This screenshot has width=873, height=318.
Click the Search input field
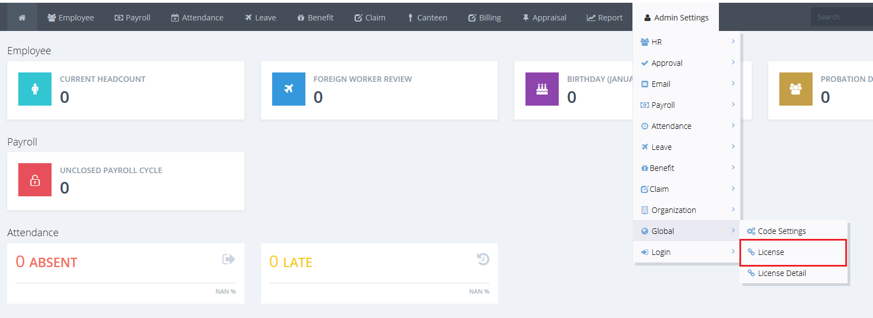click(841, 17)
